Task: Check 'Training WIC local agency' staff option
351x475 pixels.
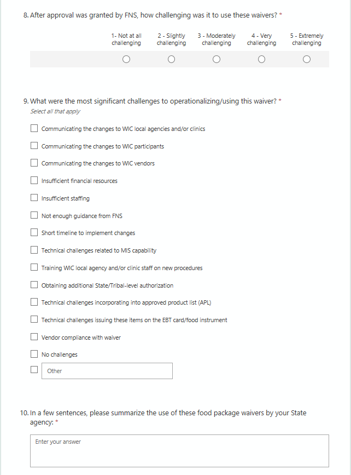Action: tap(34, 268)
